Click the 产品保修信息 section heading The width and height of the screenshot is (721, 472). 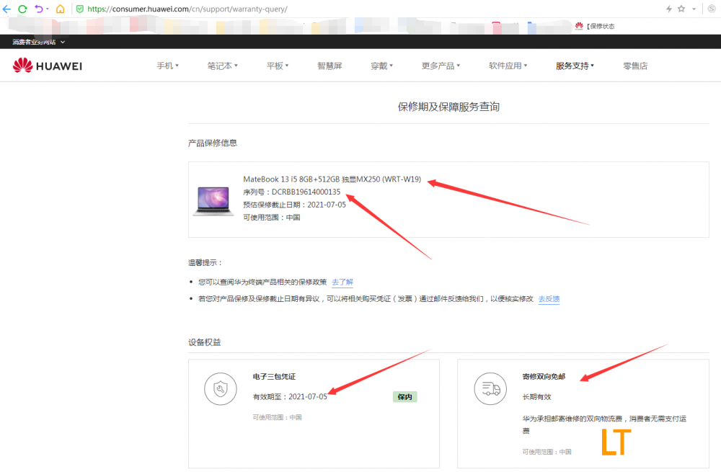pyautogui.click(x=213, y=143)
